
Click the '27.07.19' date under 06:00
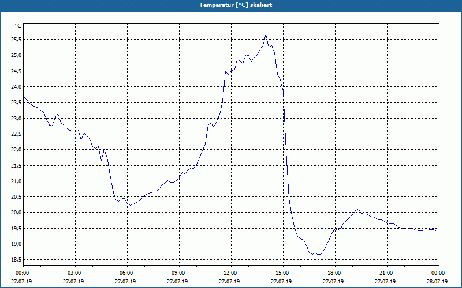tap(125, 281)
